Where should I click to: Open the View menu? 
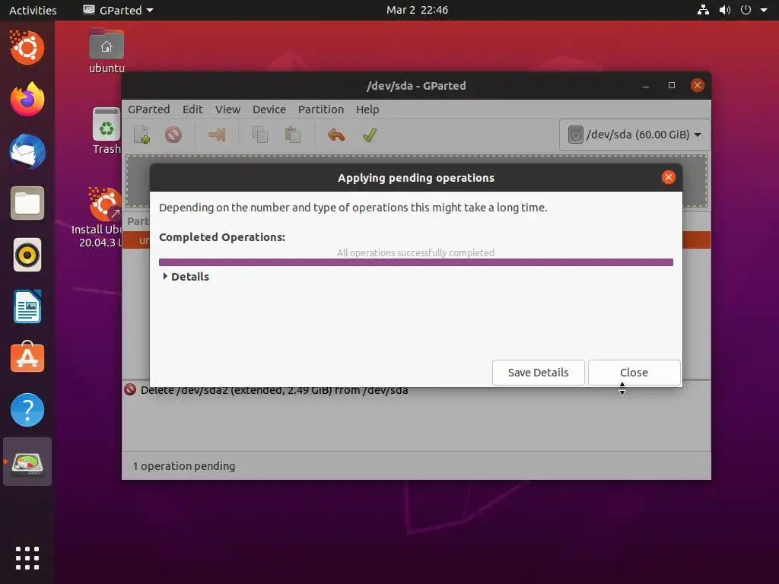click(x=227, y=109)
